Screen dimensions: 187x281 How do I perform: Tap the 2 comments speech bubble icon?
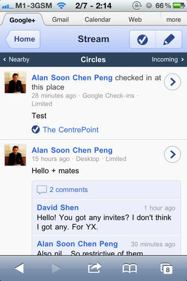point(42,190)
